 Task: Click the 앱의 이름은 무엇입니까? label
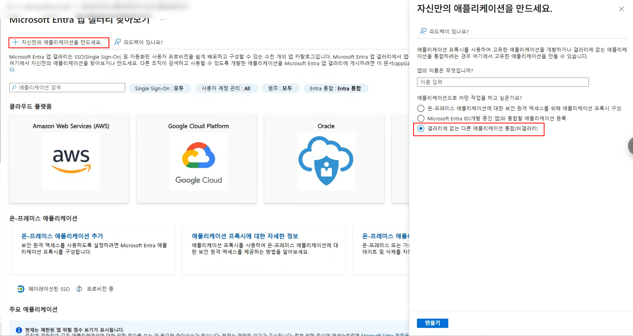[x=445, y=71]
